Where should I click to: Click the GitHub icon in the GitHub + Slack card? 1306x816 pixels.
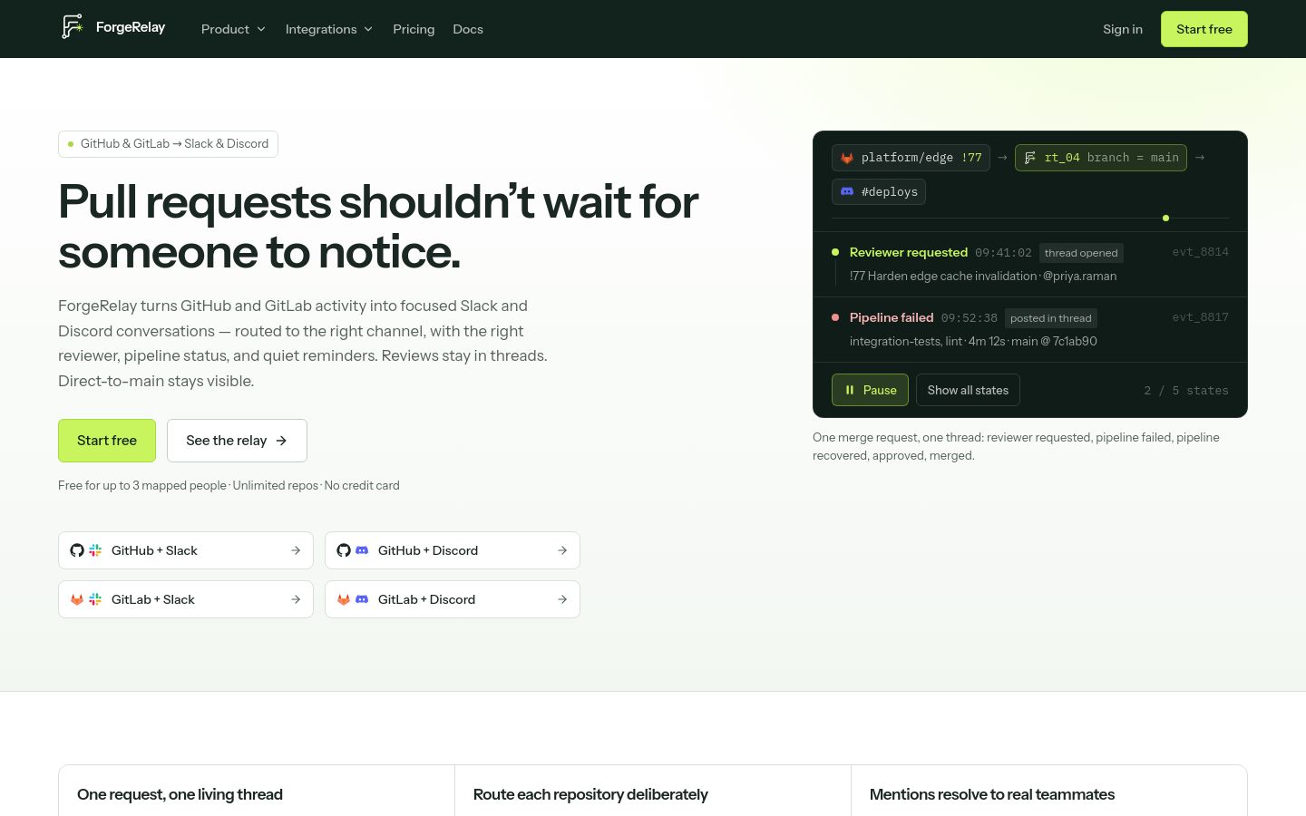77,550
